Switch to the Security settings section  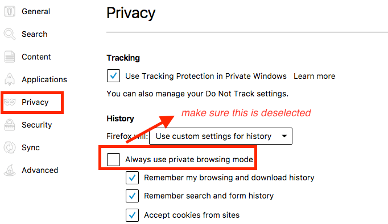click(36, 125)
